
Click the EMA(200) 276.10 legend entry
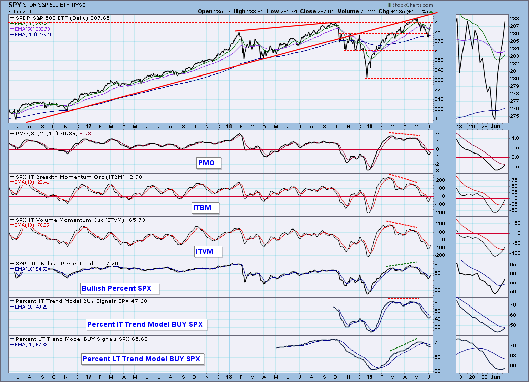pyautogui.click(x=31, y=34)
